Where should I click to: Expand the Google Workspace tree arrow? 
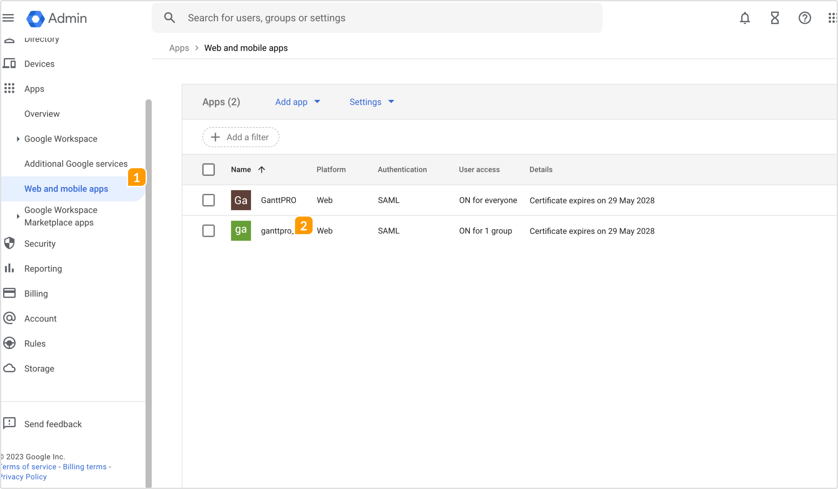coord(18,139)
